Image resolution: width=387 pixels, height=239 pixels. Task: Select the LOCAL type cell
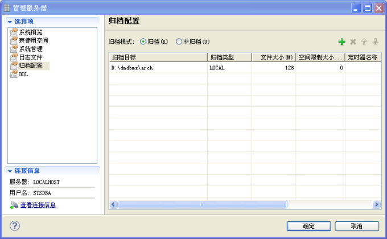pyautogui.click(x=229, y=68)
